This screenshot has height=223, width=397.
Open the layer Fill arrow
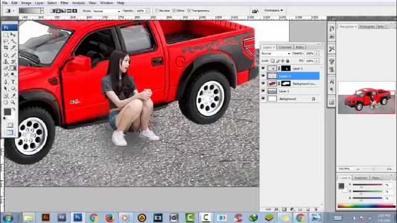(317, 61)
